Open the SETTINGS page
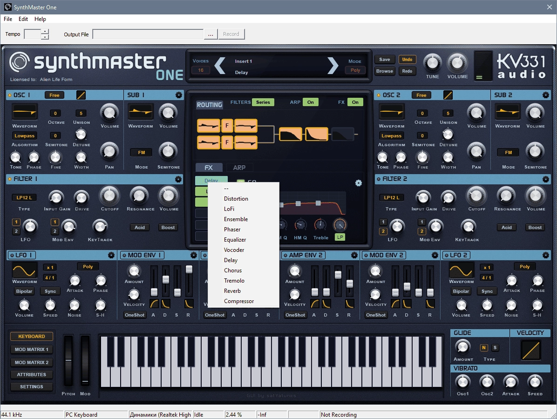Image resolution: width=557 pixels, height=419 pixels. pyautogui.click(x=32, y=387)
